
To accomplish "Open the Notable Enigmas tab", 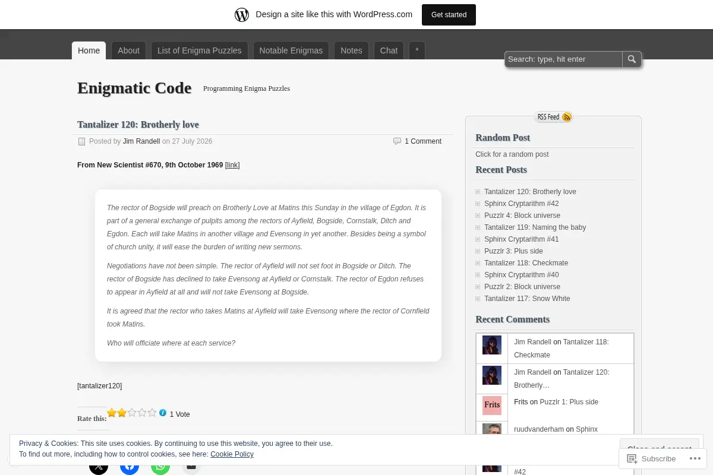I will coord(291,50).
